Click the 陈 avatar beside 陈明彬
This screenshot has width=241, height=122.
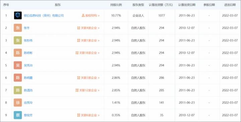(18, 53)
